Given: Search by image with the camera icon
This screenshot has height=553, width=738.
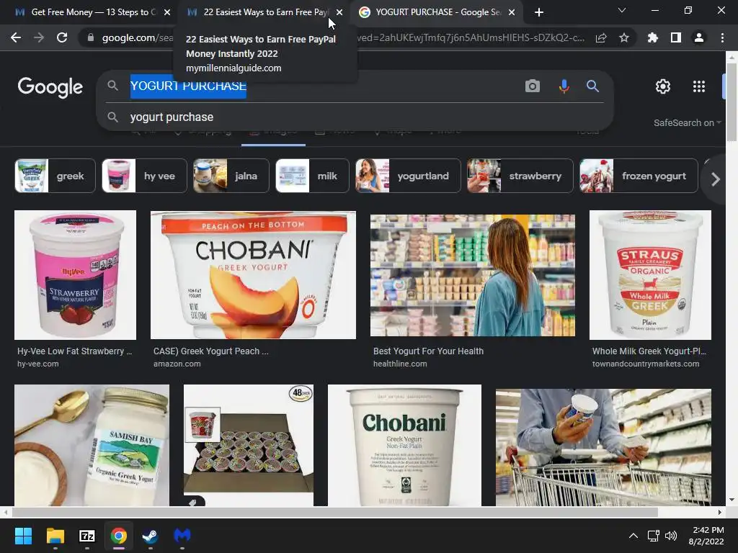Looking at the screenshot, I should (x=533, y=86).
